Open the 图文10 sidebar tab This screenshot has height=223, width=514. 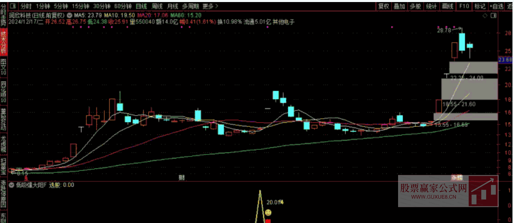pyautogui.click(x=3, y=68)
